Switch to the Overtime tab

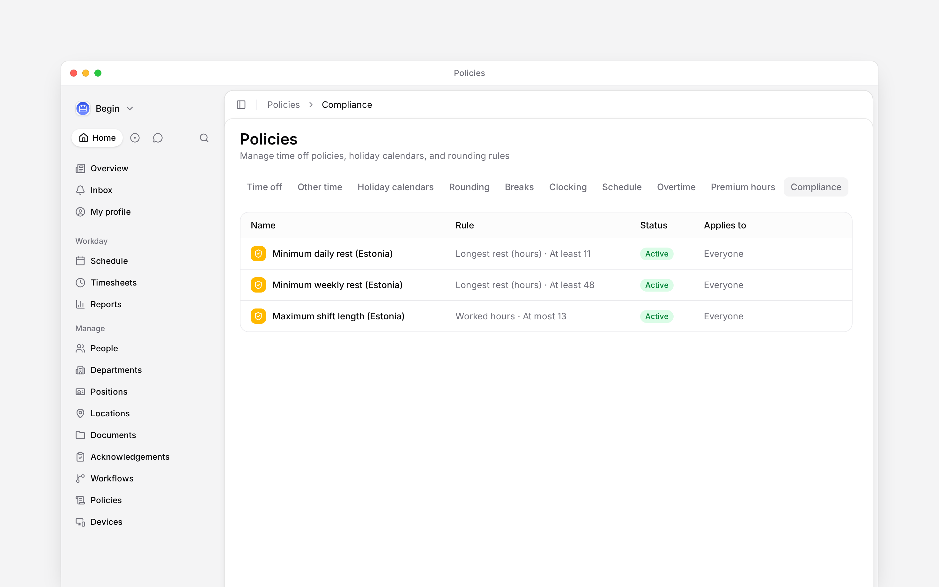coord(676,187)
